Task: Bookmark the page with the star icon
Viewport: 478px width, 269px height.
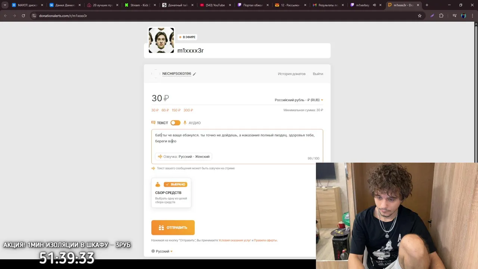Action: [x=420, y=16]
